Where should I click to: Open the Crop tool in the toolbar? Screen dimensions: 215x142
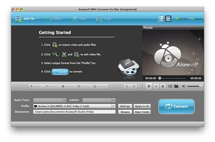click(99, 19)
